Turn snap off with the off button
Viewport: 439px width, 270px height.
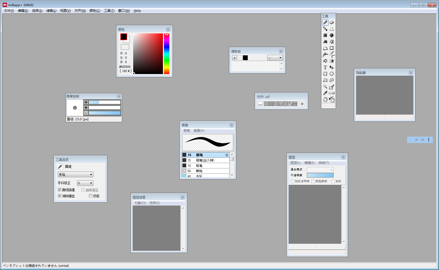(x=260, y=104)
